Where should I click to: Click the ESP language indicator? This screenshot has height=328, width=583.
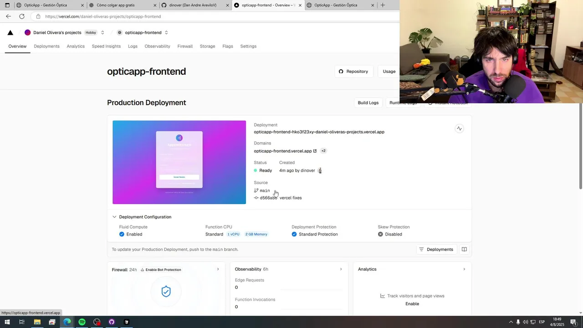(542, 322)
